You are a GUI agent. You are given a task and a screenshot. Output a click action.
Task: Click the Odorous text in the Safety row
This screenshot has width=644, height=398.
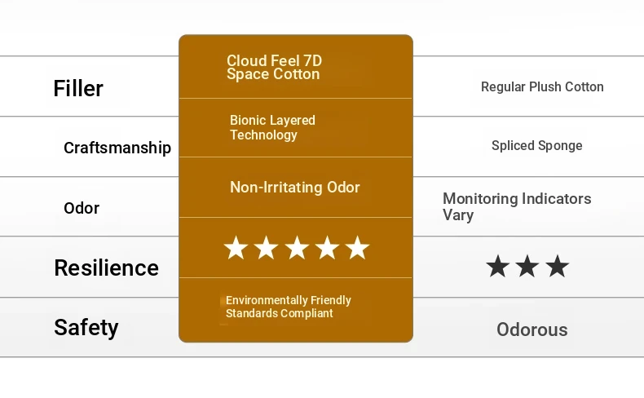(532, 329)
